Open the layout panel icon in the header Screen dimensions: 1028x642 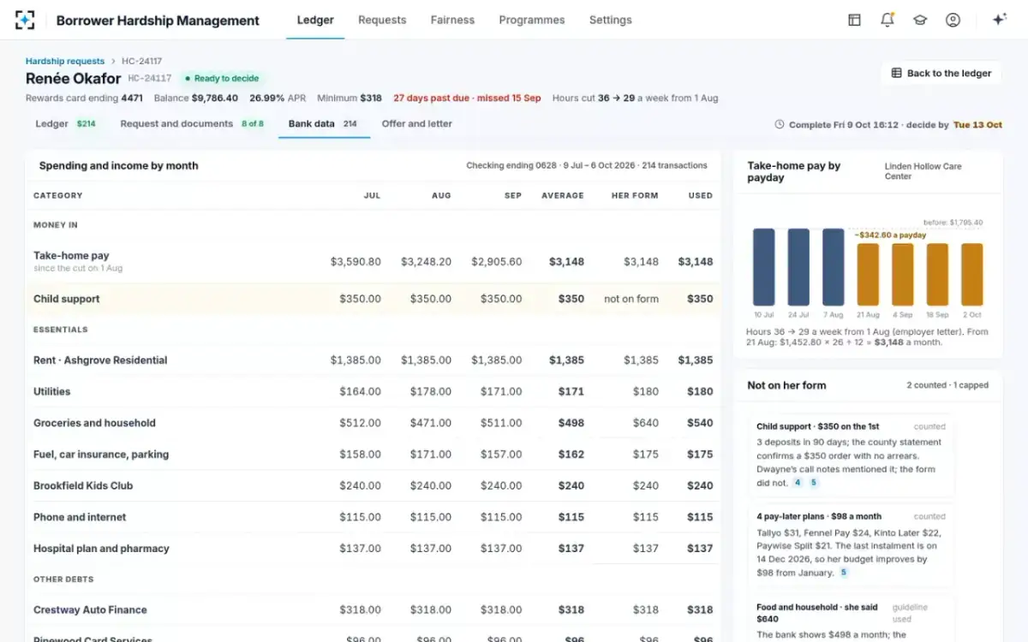854,20
